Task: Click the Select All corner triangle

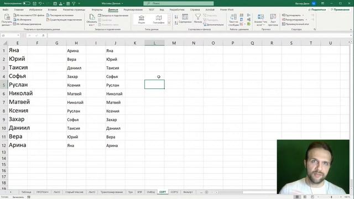Action: point(5,43)
